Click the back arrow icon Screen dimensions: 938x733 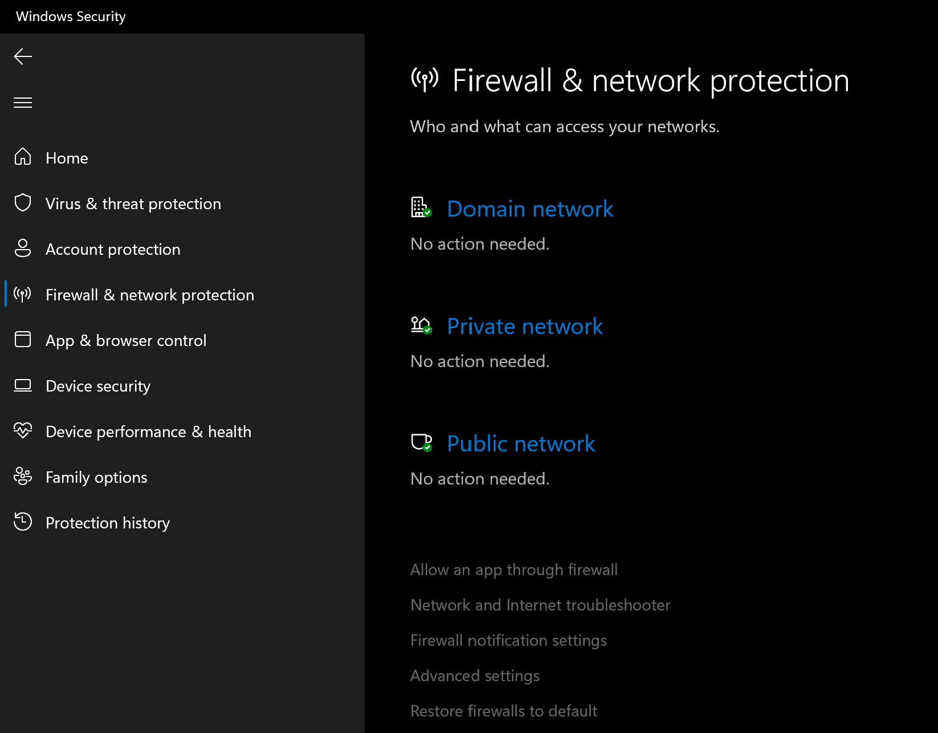click(x=23, y=56)
